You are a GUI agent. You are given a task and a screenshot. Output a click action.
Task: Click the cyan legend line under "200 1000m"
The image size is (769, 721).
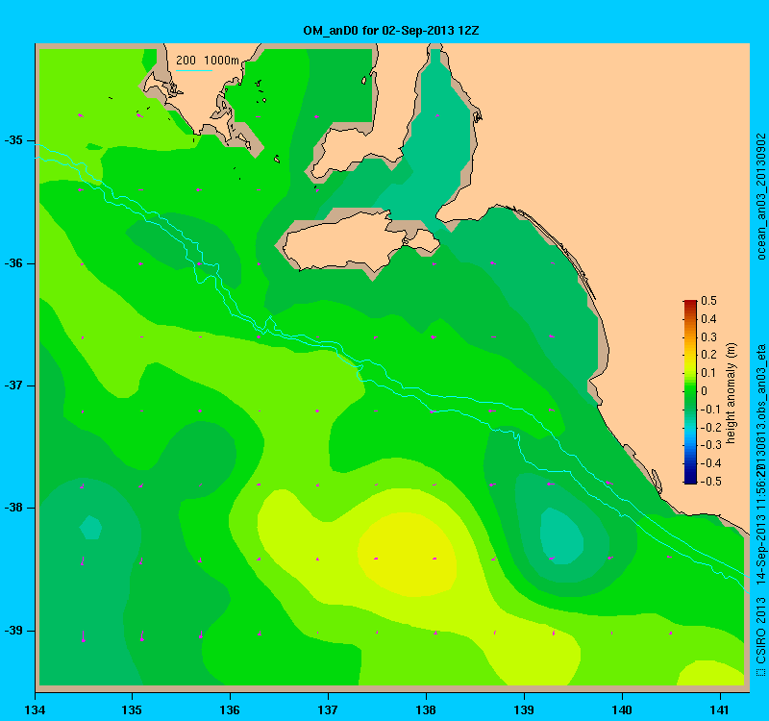(x=194, y=70)
